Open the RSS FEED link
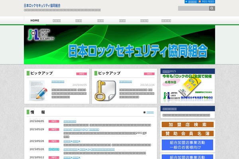 click(x=208, y=2)
